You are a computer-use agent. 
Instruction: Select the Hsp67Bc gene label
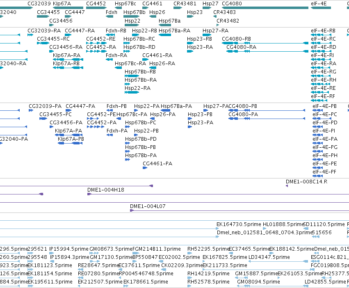point(125,4)
